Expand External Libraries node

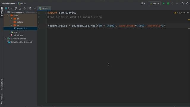click(5, 39)
